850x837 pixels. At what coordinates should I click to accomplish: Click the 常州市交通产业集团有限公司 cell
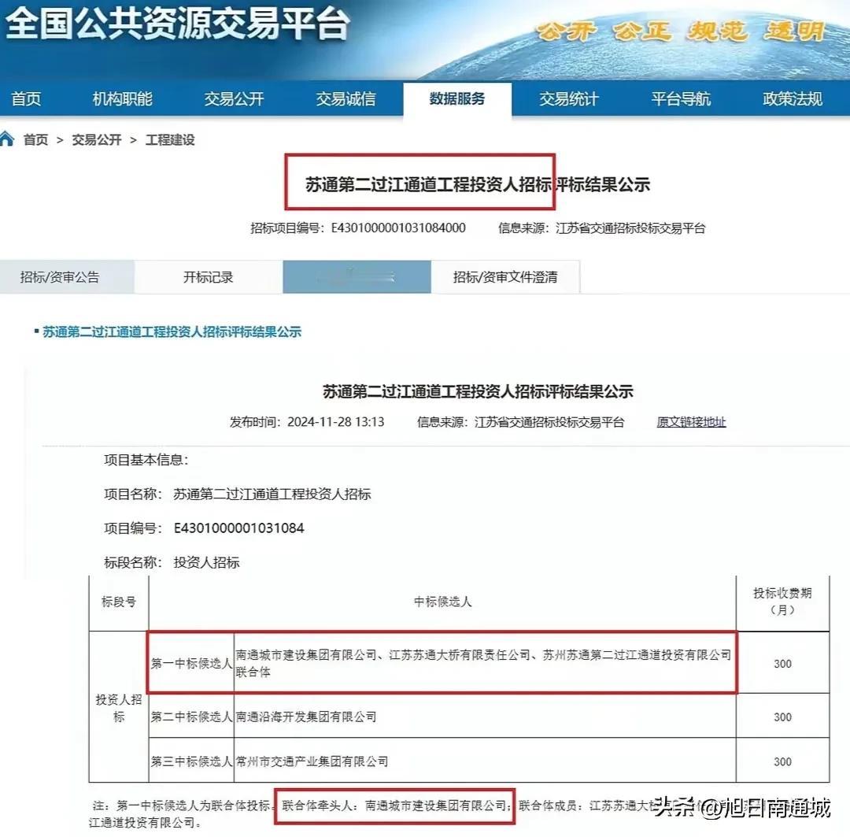(485, 761)
